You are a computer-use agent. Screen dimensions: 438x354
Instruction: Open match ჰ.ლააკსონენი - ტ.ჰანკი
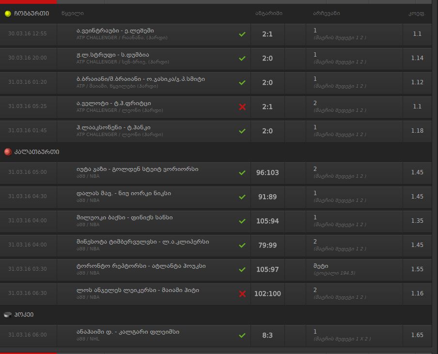click(113, 127)
